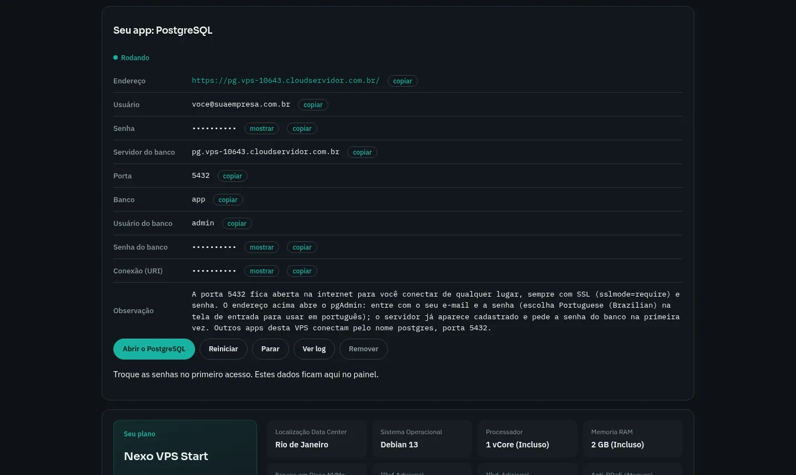Screen dimensions: 796x475
Task: Copy the Usuário email
Action: pos(313,105)
